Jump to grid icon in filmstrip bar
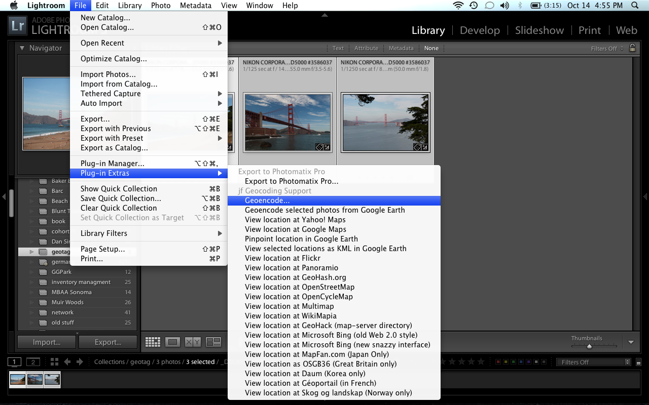Image resolution: width=649 pixels, height=405 pixels. tap(55, 362)
